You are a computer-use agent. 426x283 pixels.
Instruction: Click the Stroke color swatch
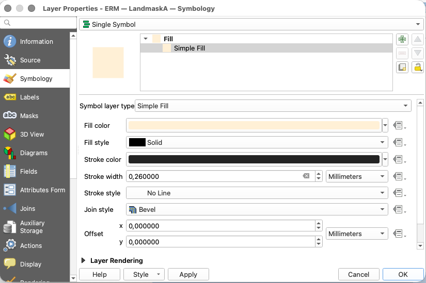(x=254, y=160)
